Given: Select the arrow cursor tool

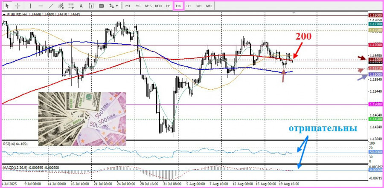Looking at the screenshot, I should tap(7, 6).
